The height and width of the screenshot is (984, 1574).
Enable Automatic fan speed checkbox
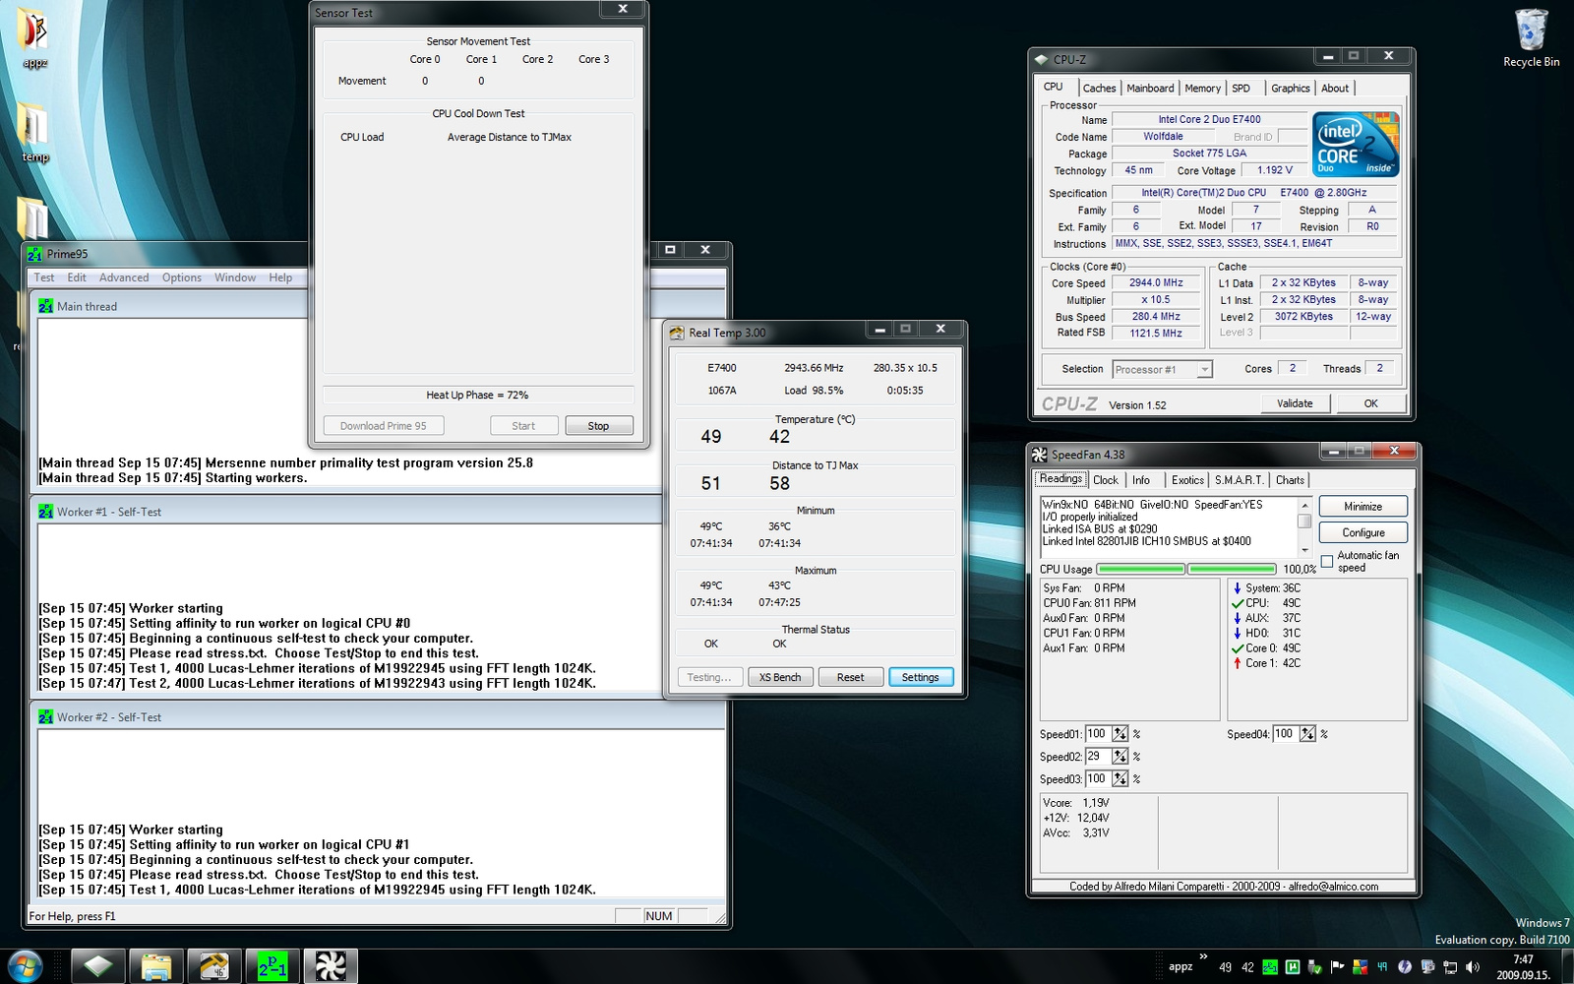1327,562
